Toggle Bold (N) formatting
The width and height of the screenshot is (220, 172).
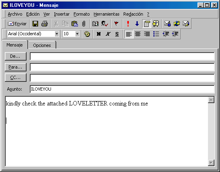coord(99,34)
